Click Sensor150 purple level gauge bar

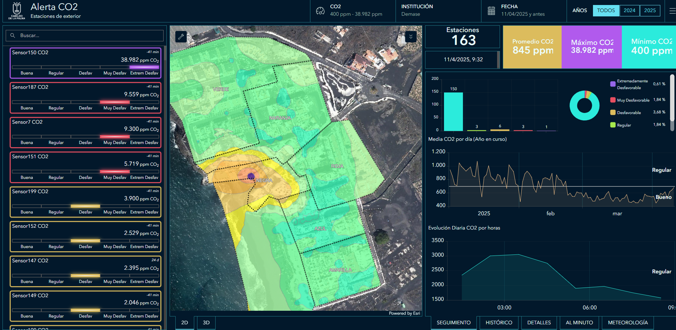pos(144,67)
